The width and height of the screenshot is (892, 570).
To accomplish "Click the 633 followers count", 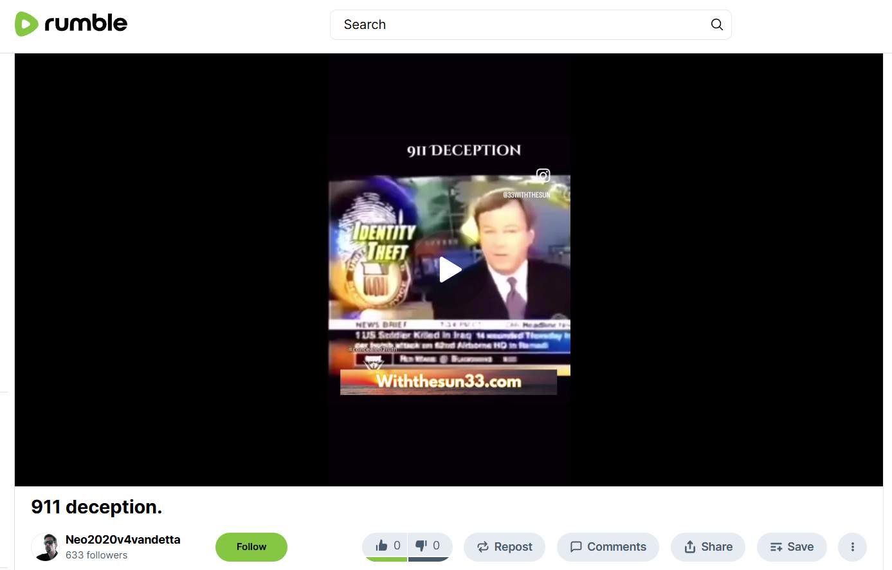I will tap(96, 555).
